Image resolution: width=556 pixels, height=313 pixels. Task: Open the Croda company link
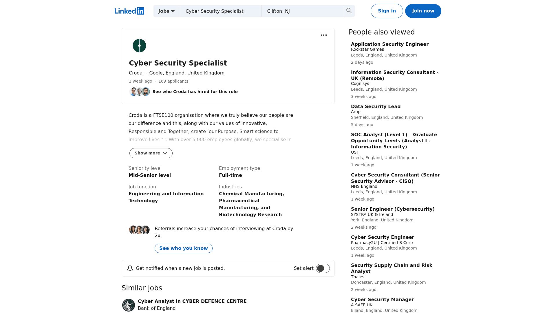(x=136, y=73)
